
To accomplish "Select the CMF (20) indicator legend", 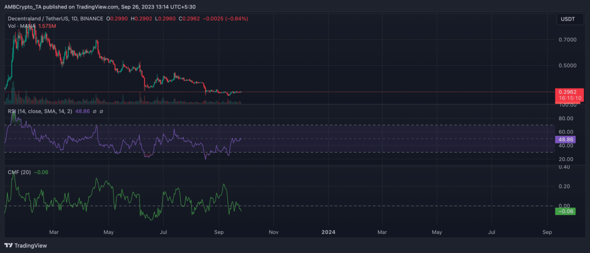I will [x=19, y=172].
